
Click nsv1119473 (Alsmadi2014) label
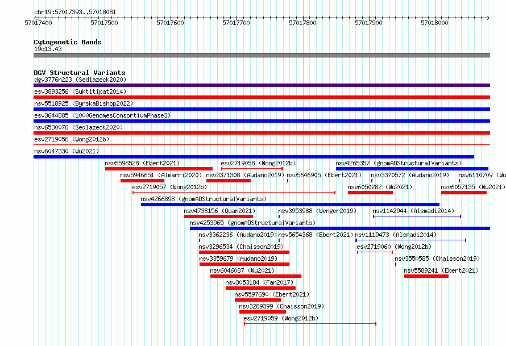tap(396, 235)
